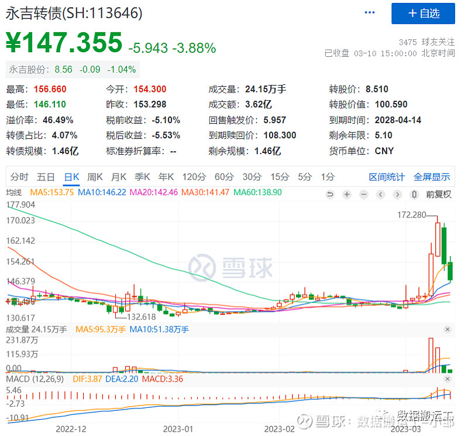Click the 今开 value 154.300

click(x=150, y=89)
